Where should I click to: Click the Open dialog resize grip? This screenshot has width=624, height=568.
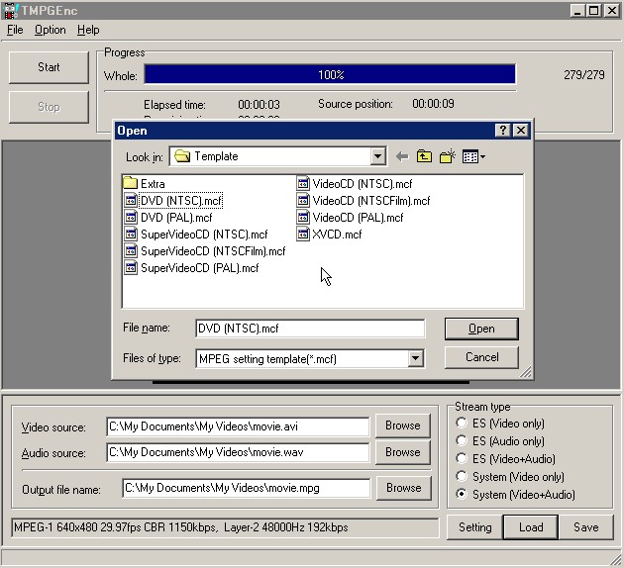tap(526, 372)
